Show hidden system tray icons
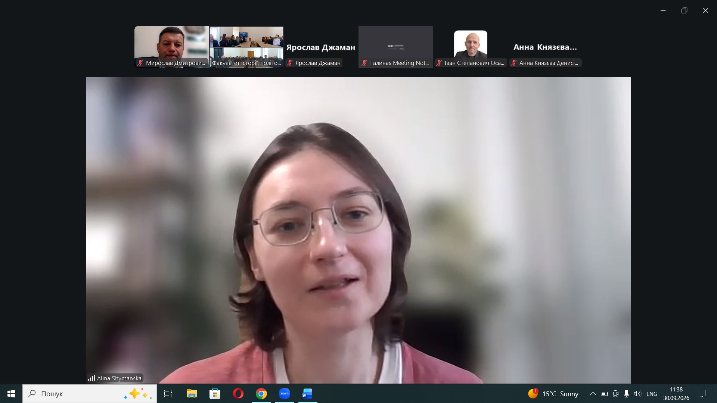The height and width of the screenshot is (403, 717). (x=593, y=394)
